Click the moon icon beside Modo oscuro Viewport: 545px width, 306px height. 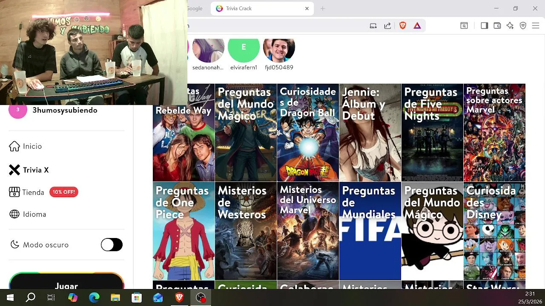(15, 245)
